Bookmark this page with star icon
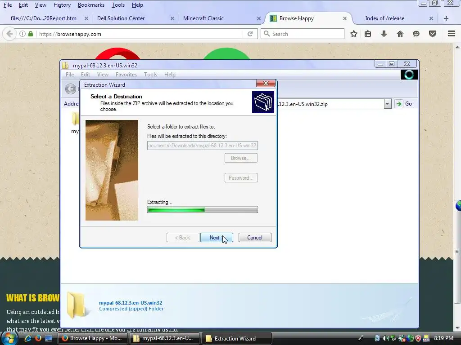This screenshot has width=461, height=345. coord(354,34)
